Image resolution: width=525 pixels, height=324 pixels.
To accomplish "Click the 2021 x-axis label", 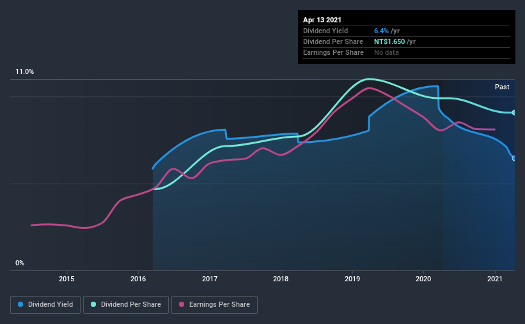I will point(494,279).
